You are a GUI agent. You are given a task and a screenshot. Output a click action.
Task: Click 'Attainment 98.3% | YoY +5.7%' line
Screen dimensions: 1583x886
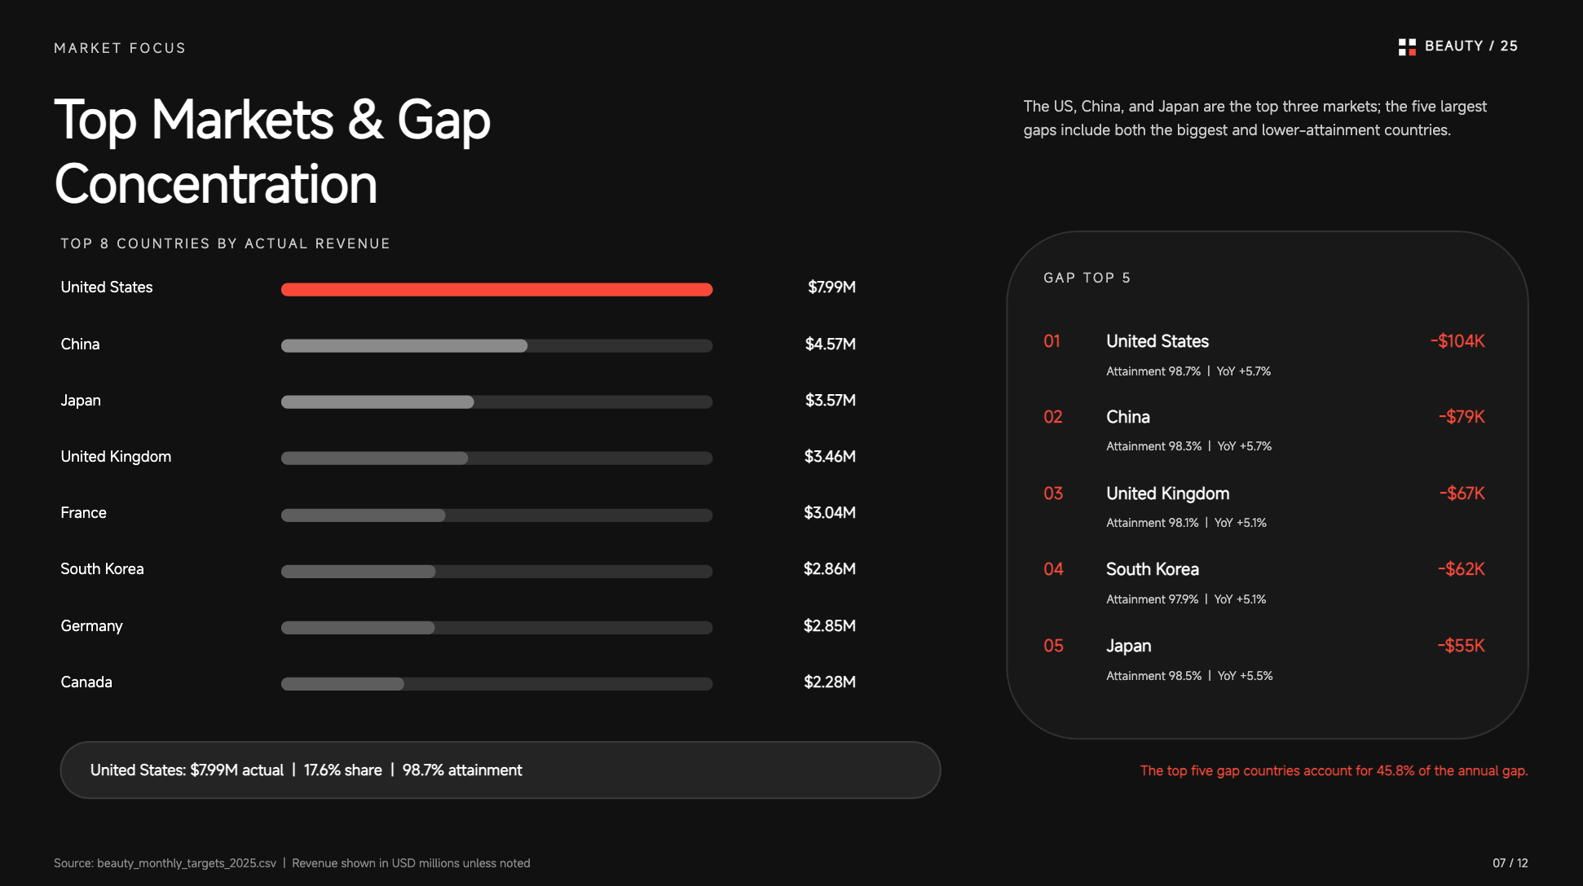pyautogui.click(x=1188, y=446)
